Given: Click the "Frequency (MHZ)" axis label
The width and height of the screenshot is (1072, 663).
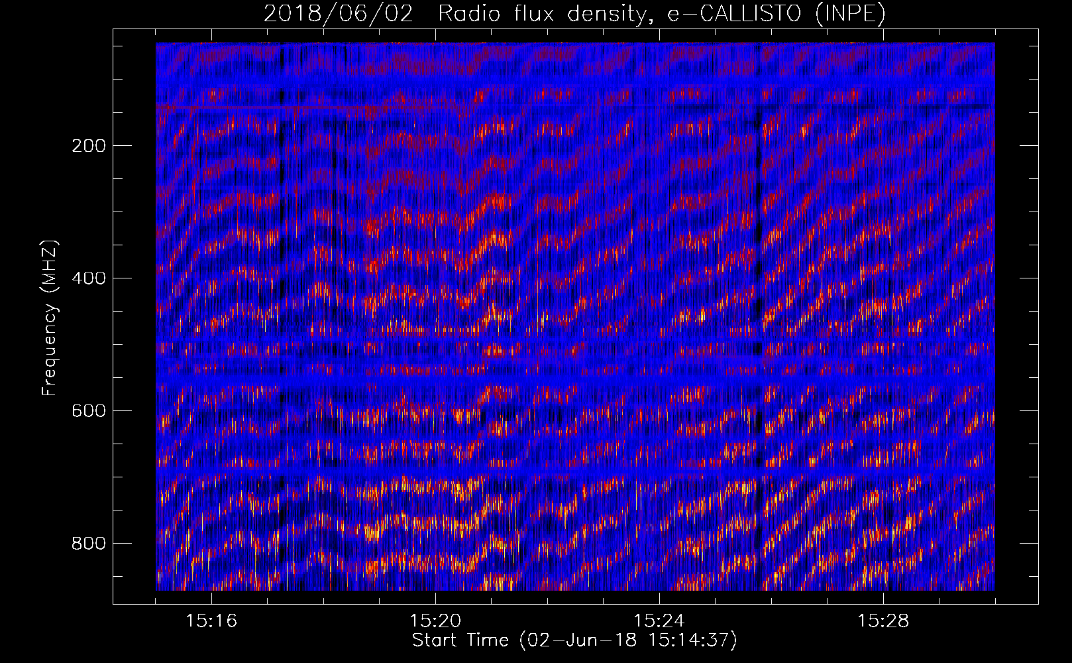Looking at the screenshot, I should 50,318.
